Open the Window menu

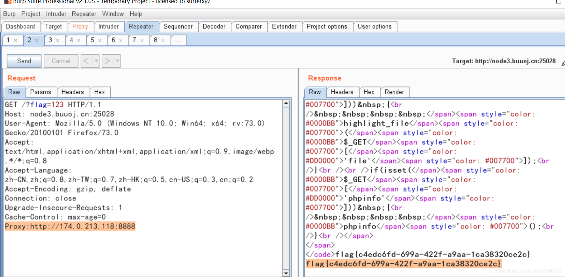pos(113,14)
